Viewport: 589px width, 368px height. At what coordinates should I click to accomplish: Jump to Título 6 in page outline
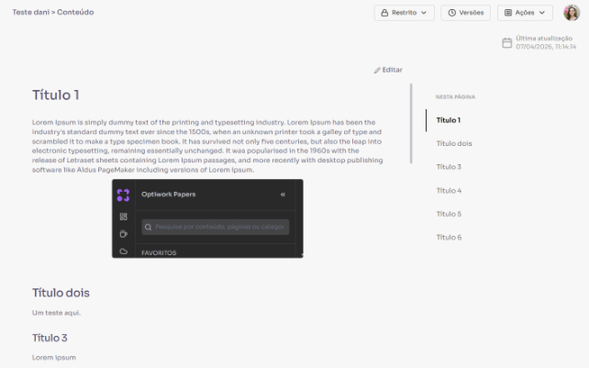(449, 238)
